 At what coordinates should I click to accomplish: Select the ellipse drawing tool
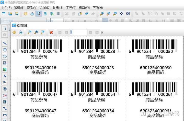[5, 56]
